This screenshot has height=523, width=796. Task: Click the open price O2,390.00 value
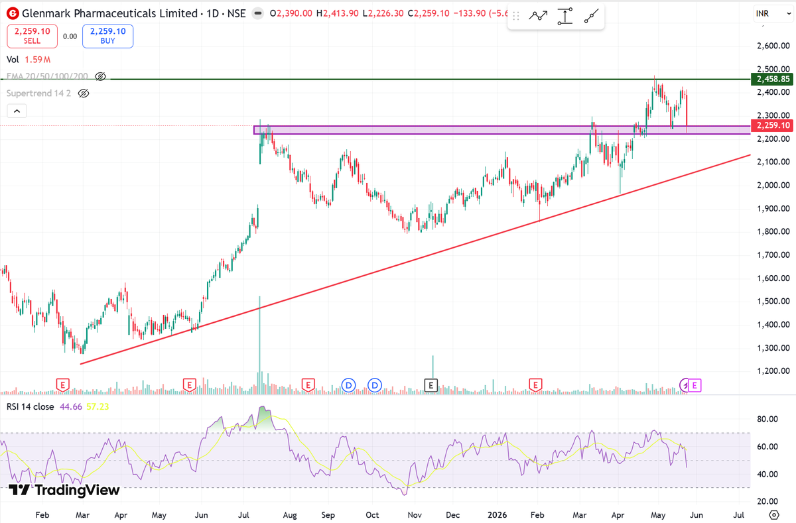click(292, 13)
